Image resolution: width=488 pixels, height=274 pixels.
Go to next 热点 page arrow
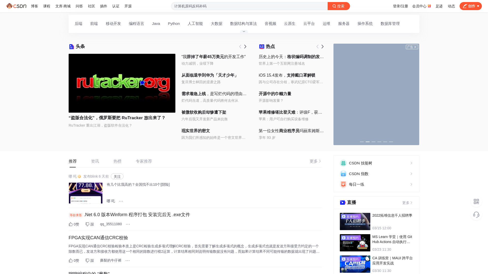coord(323,46)
